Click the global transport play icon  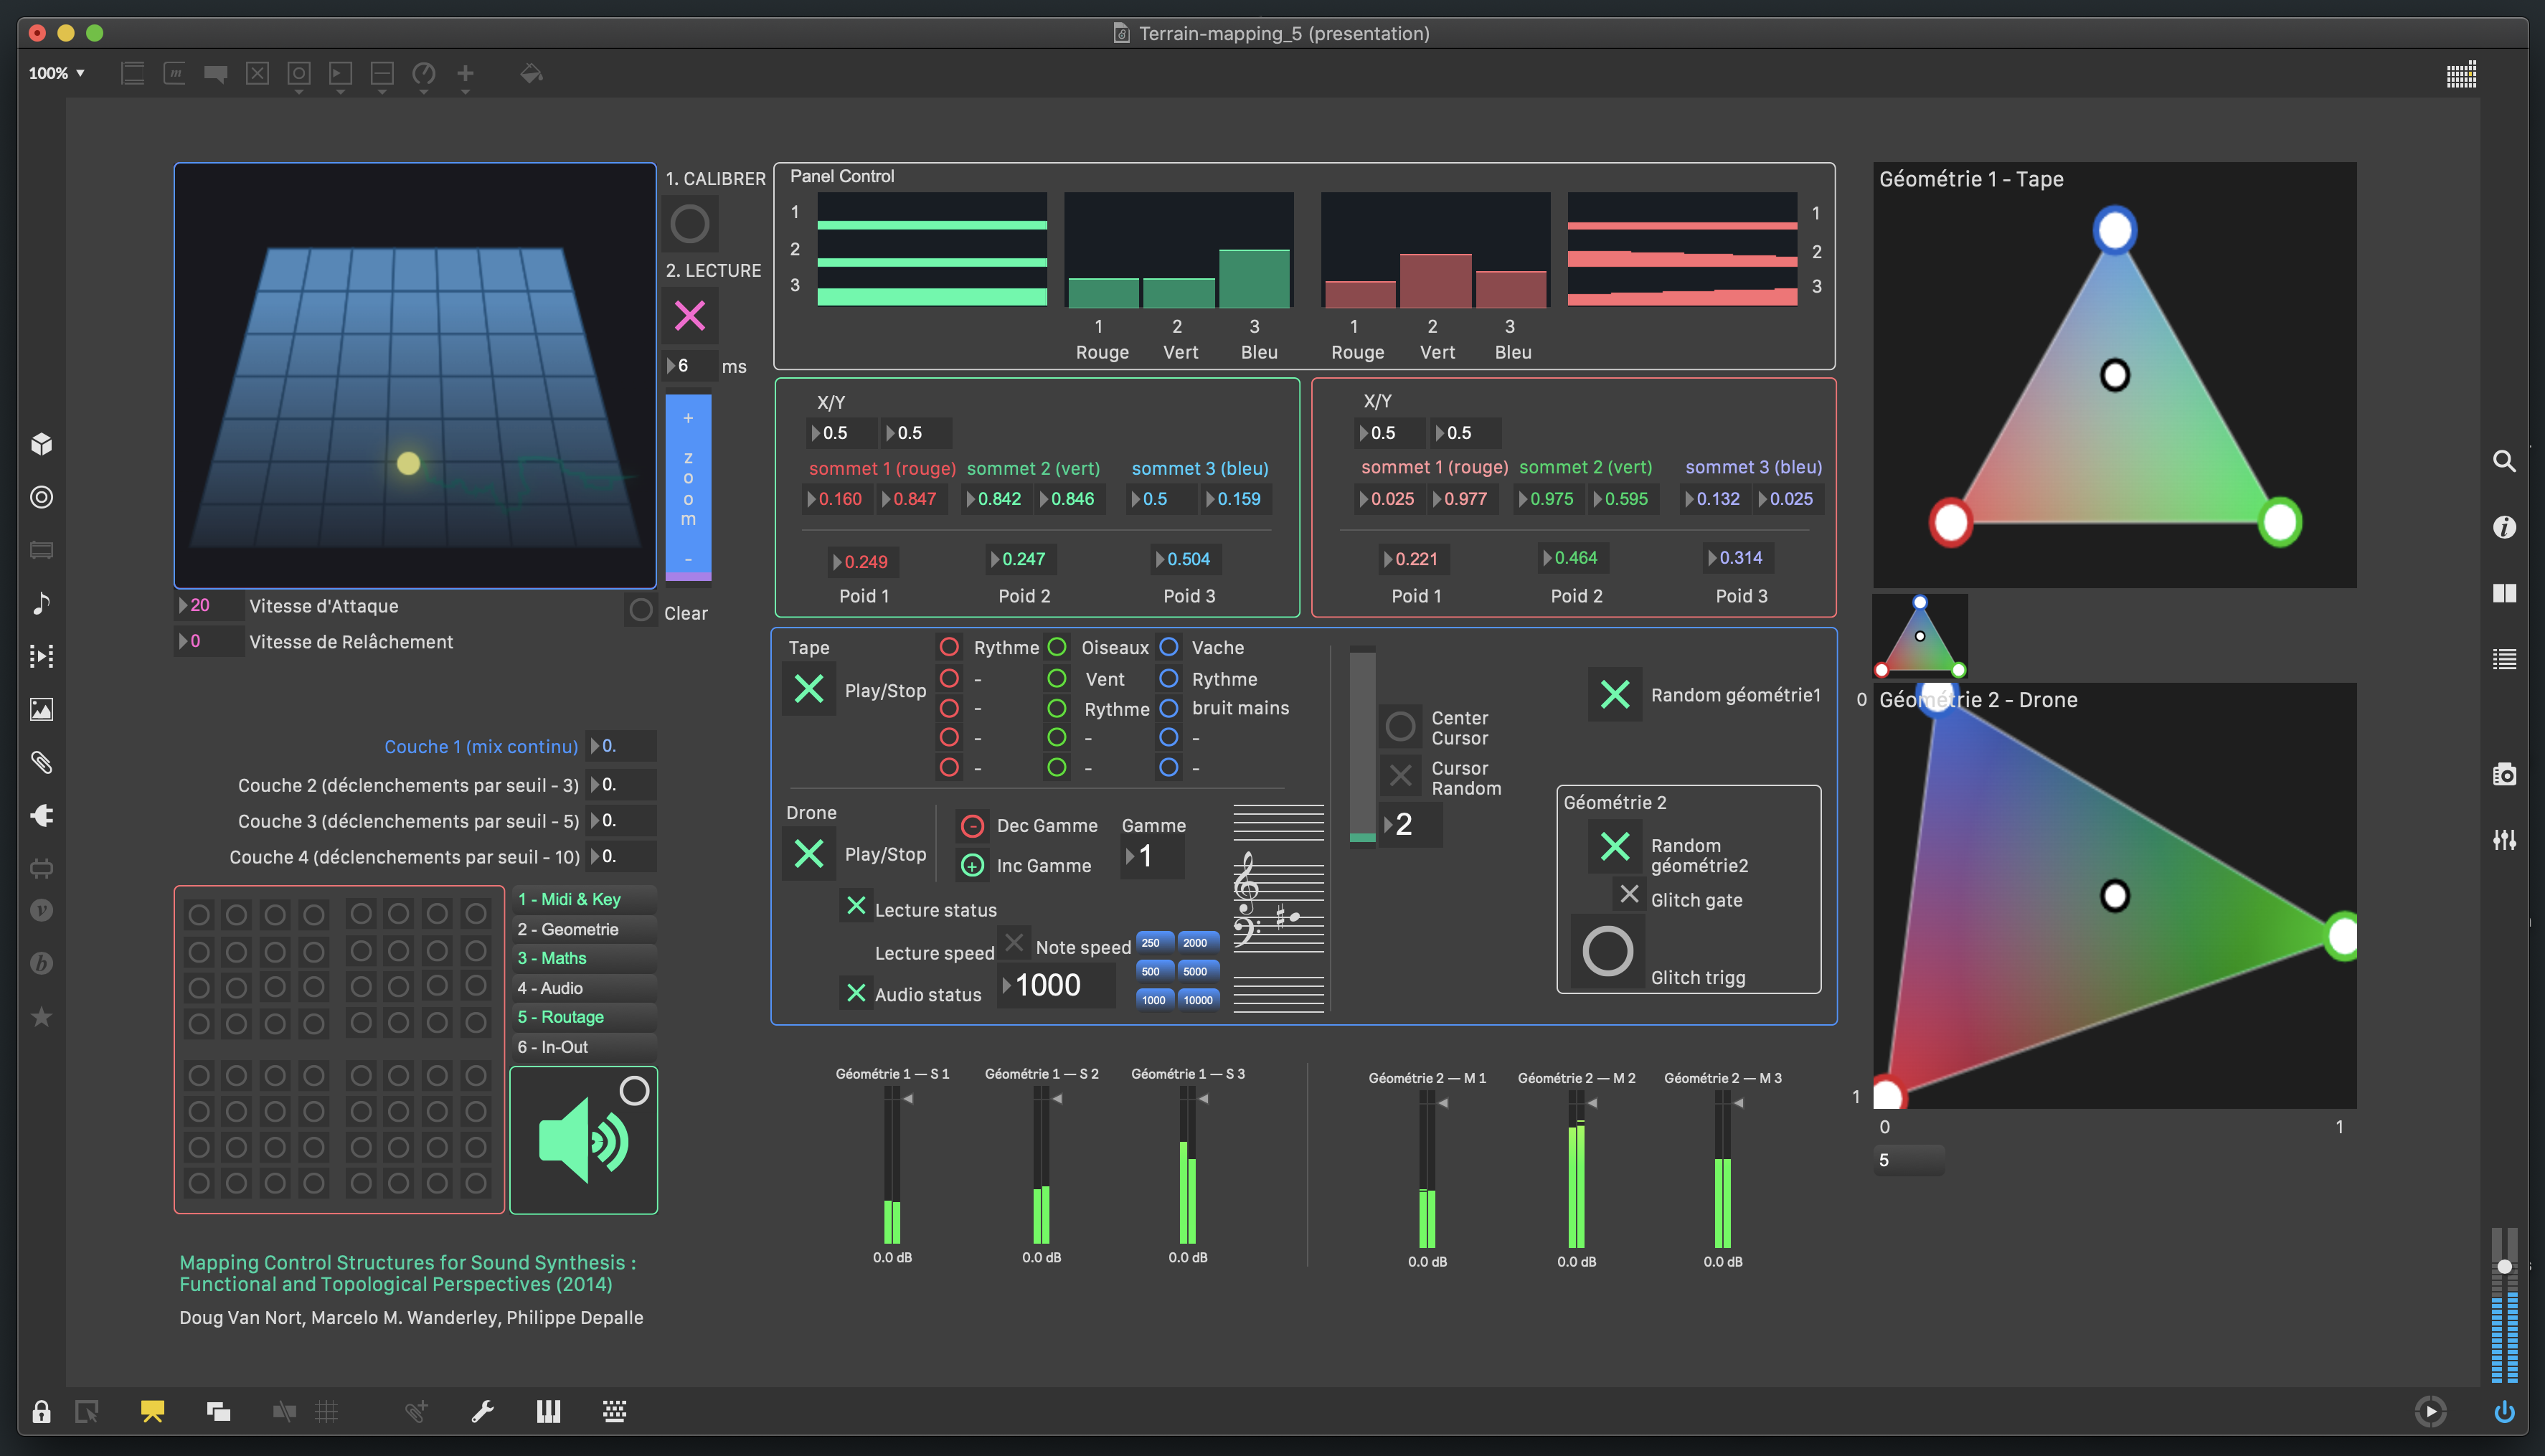point(2430,1411)
